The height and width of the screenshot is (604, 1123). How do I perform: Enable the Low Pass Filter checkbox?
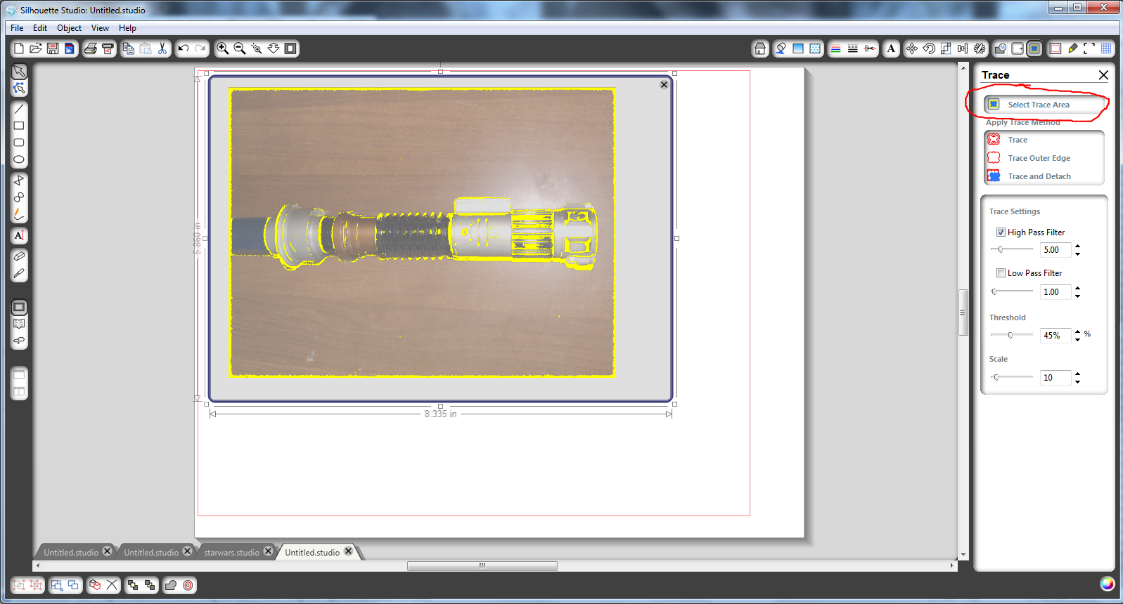1001,273
